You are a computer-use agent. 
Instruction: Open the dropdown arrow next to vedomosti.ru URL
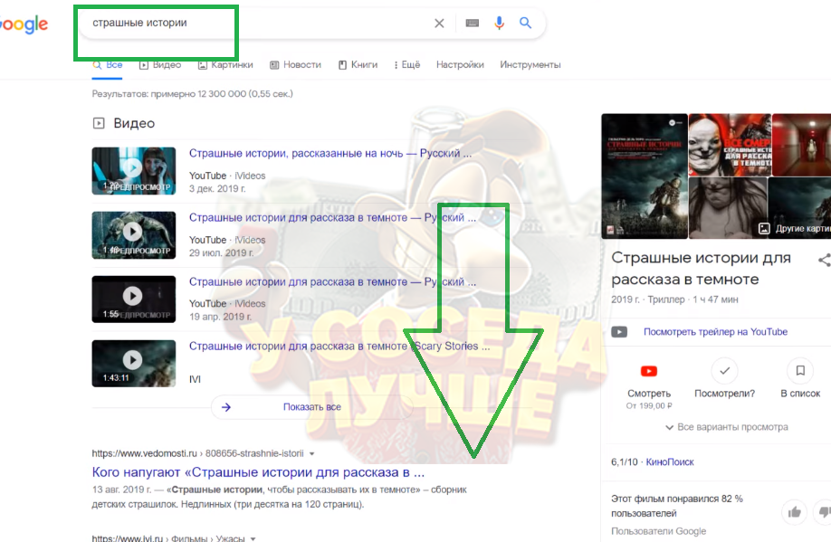(x=311, y=452)
